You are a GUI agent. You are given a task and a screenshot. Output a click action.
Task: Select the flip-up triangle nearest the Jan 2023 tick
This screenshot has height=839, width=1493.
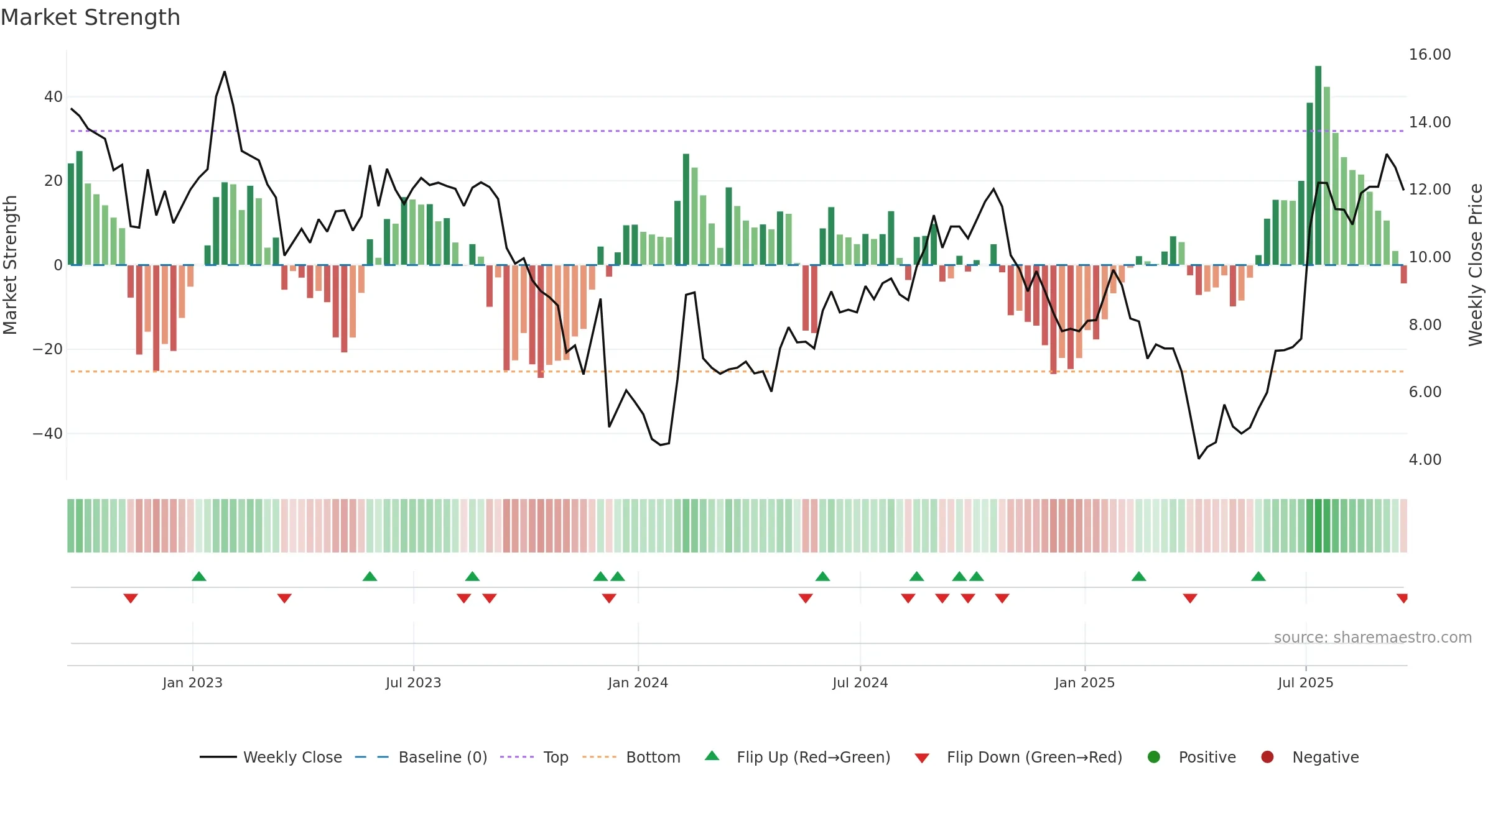[x=199, y=577]
